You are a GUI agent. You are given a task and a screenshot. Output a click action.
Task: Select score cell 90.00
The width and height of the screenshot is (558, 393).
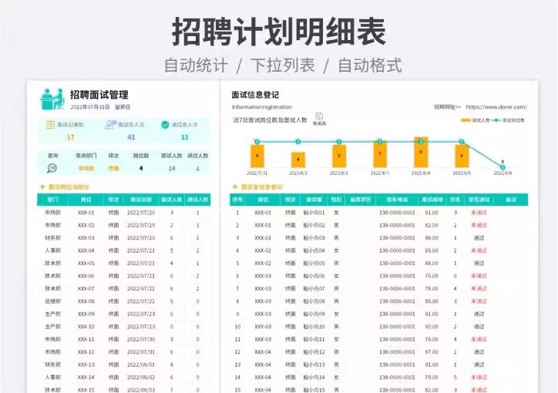pyautogui.click(x=432, y=327)
